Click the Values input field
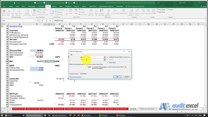 coord(94,57)
